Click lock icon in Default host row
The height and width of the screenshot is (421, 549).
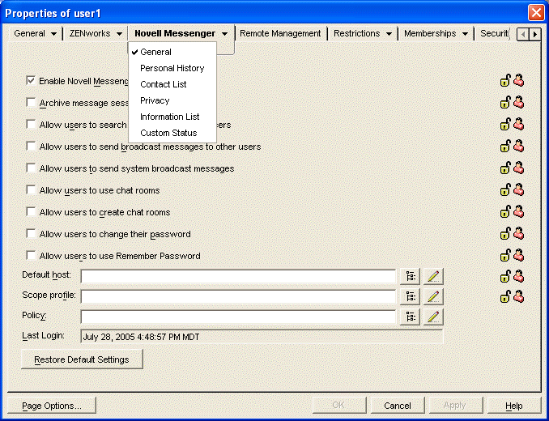[505, 276]
